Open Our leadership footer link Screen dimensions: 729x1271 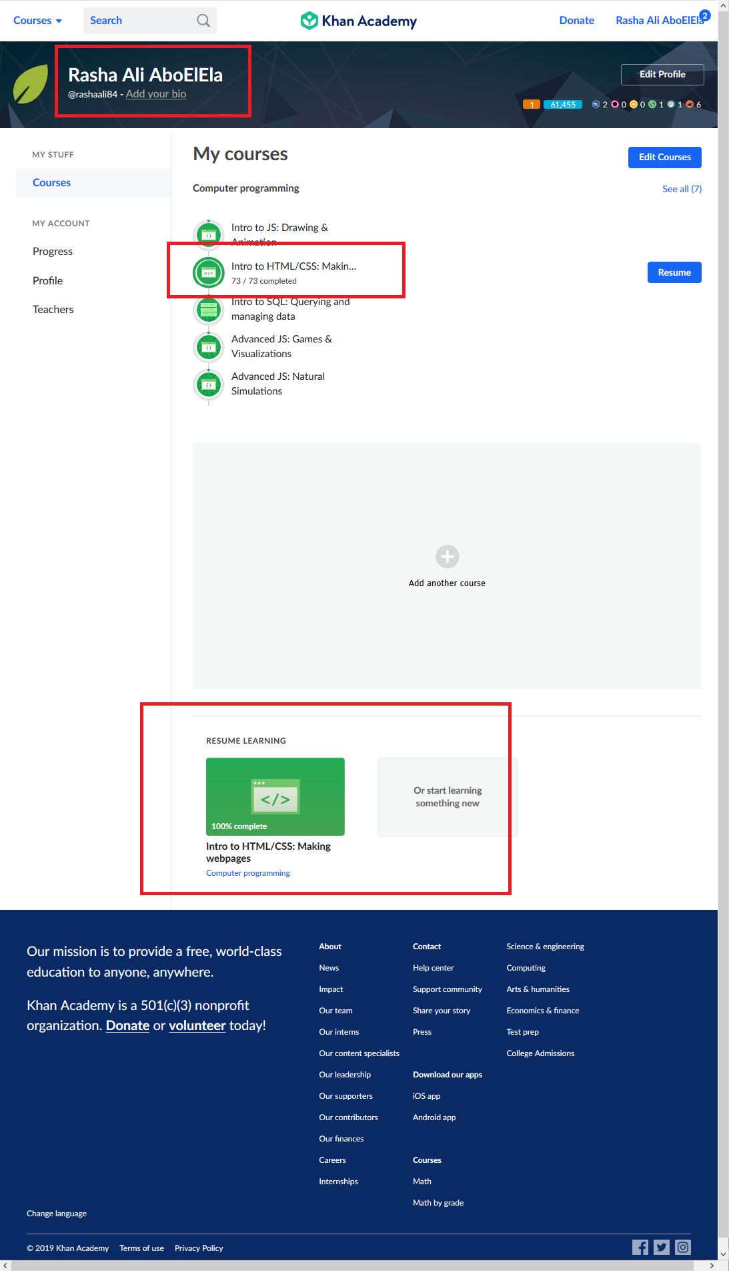coord(345,1075)
